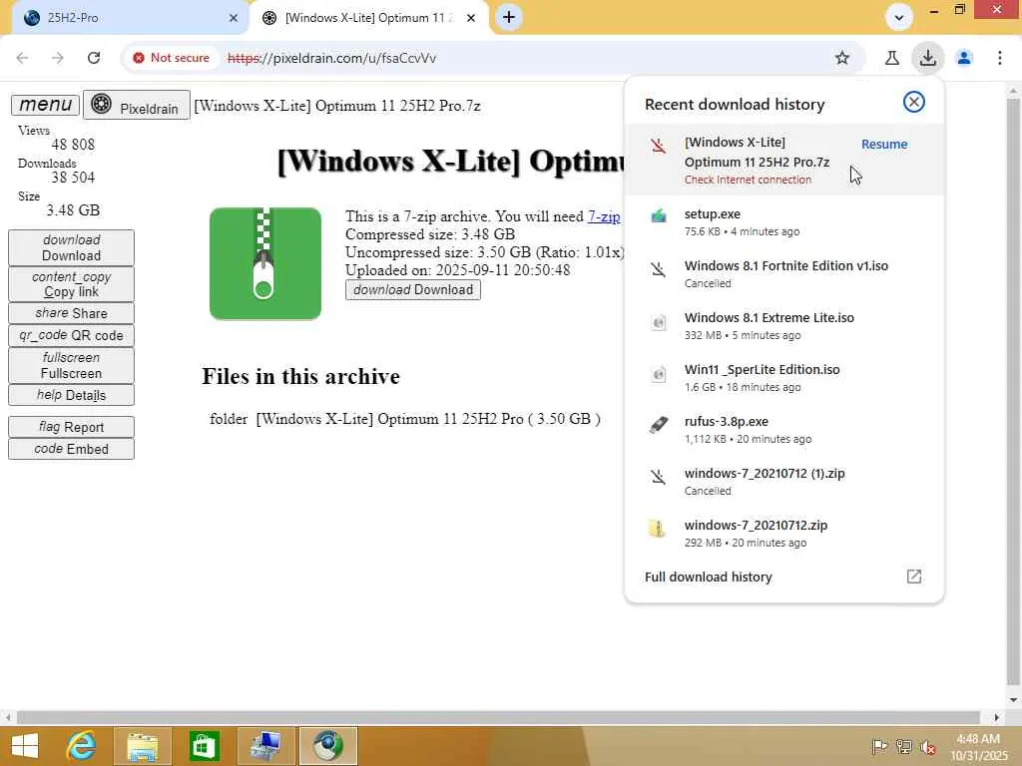Image resolution: width=1022 pixels, height=766 pixels.
Task: Bookmark this page with the star icon
Action: (x=842, y=58)
